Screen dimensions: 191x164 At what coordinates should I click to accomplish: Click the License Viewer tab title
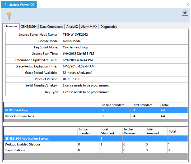(x=19, y=4)
